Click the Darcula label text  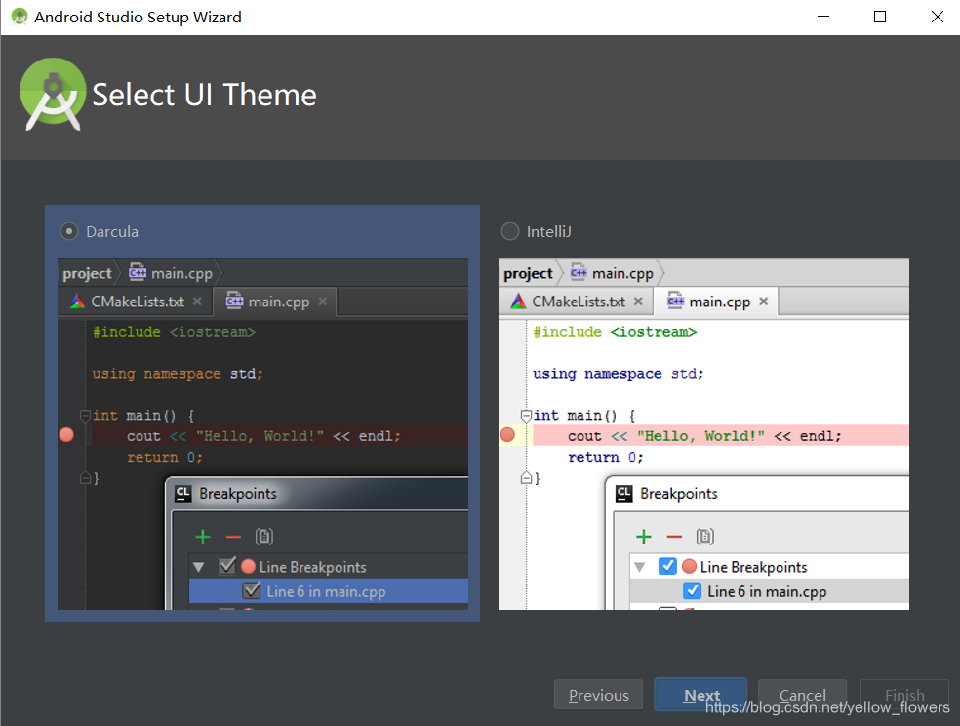(x=112, y=232)
